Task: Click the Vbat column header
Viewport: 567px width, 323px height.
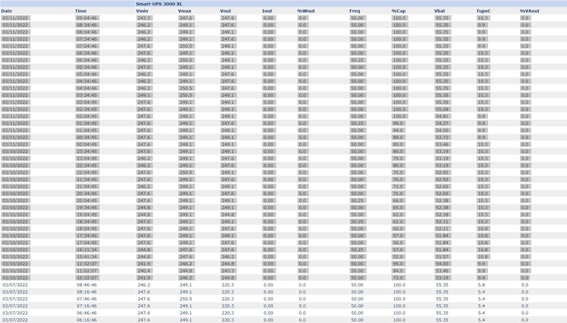Action: [x=440, y=11]
